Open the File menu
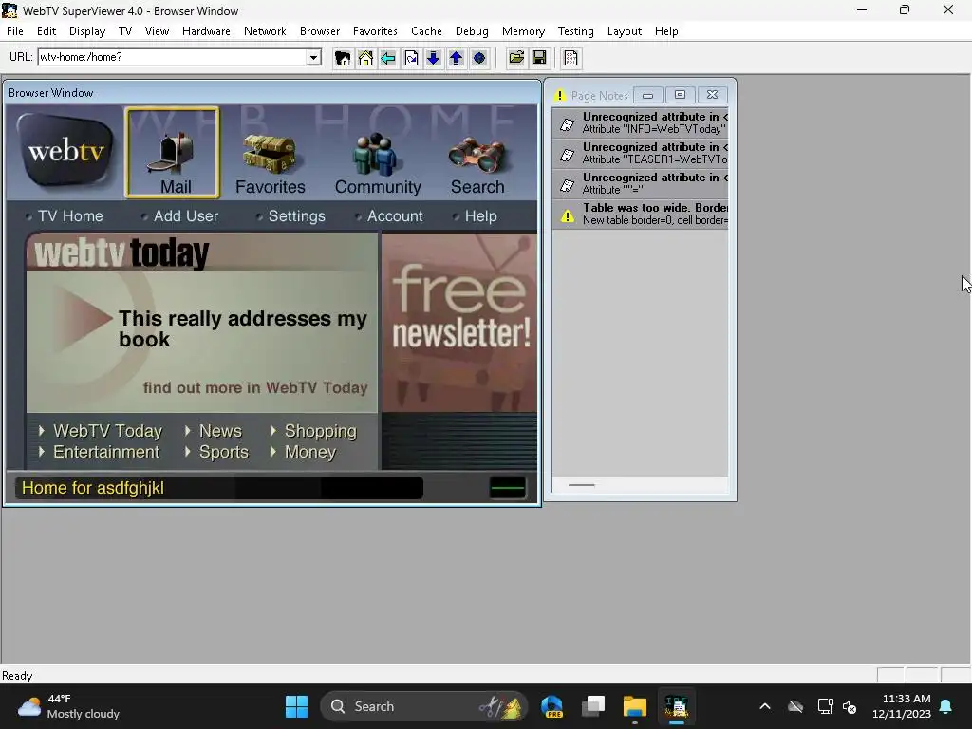This screenshot has width=972, height=729. pyautogui.click(x=15, y=31)
